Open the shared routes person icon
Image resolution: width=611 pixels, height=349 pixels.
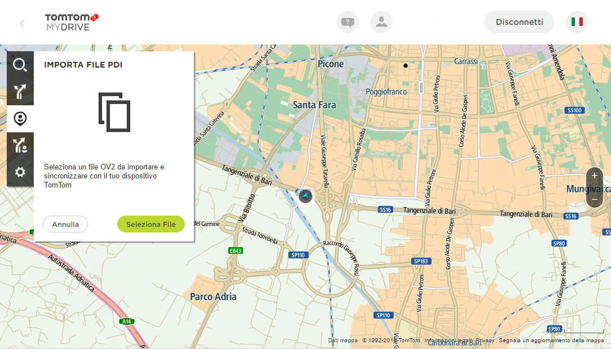(20, 146)
